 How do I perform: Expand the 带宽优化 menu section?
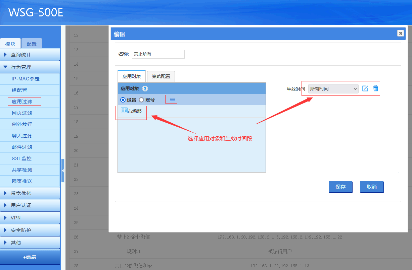30,193
